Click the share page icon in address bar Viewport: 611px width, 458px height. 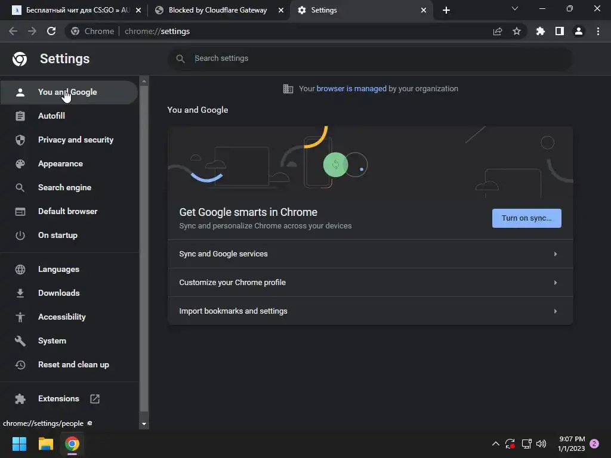[x=498, y=31]
